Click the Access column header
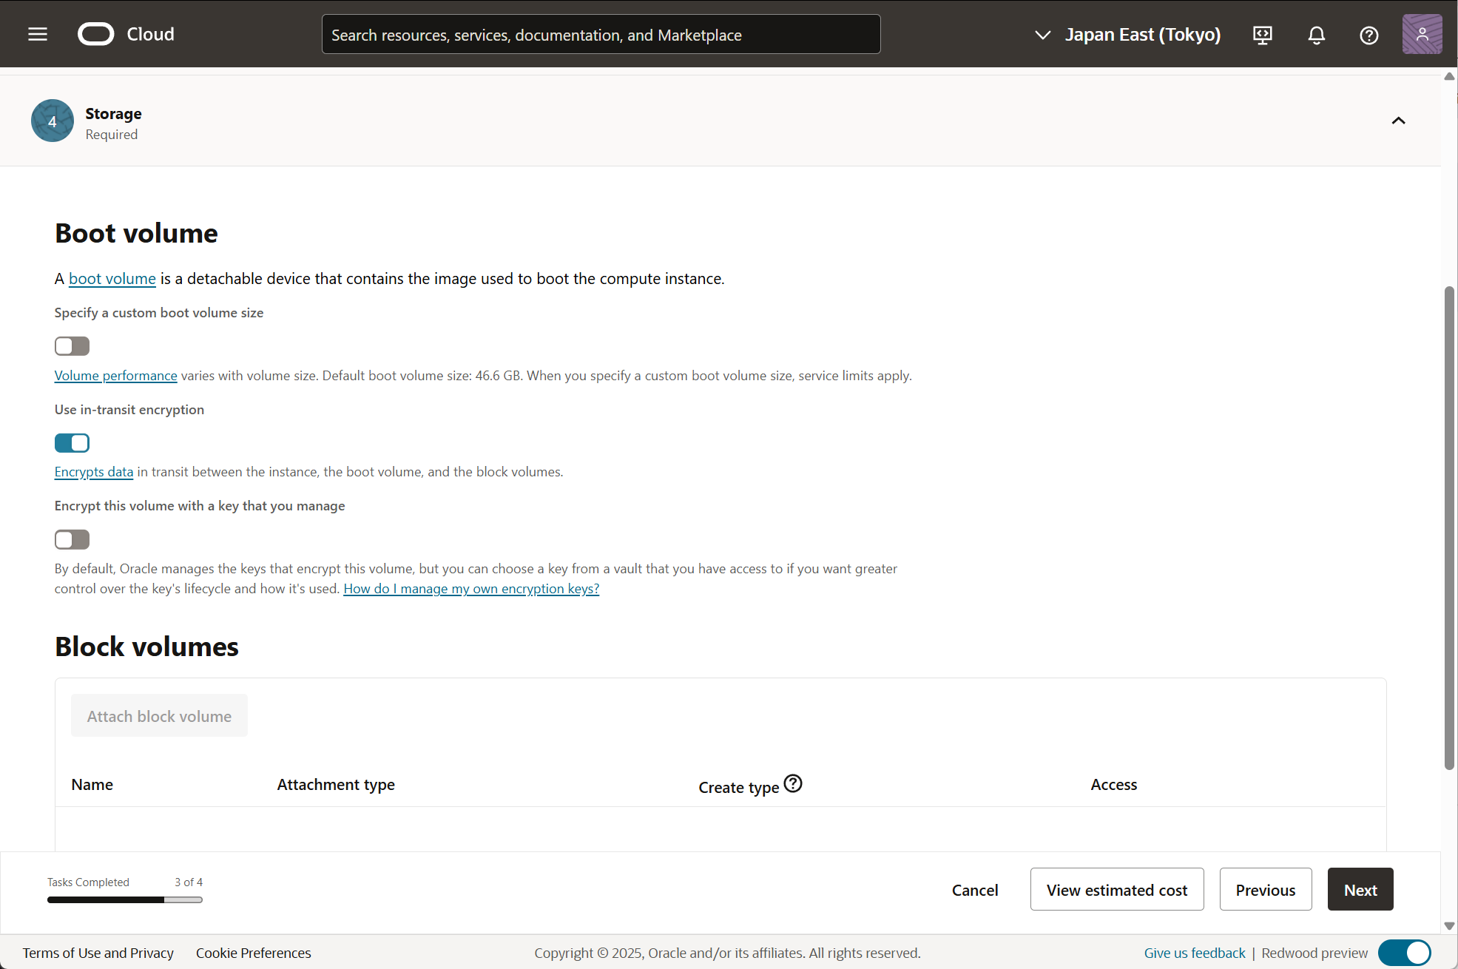The width and height of the screenshot is (1458, 969). 1114,784
